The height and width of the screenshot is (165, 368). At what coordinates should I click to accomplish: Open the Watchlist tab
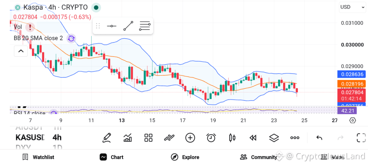pos(38,157)
